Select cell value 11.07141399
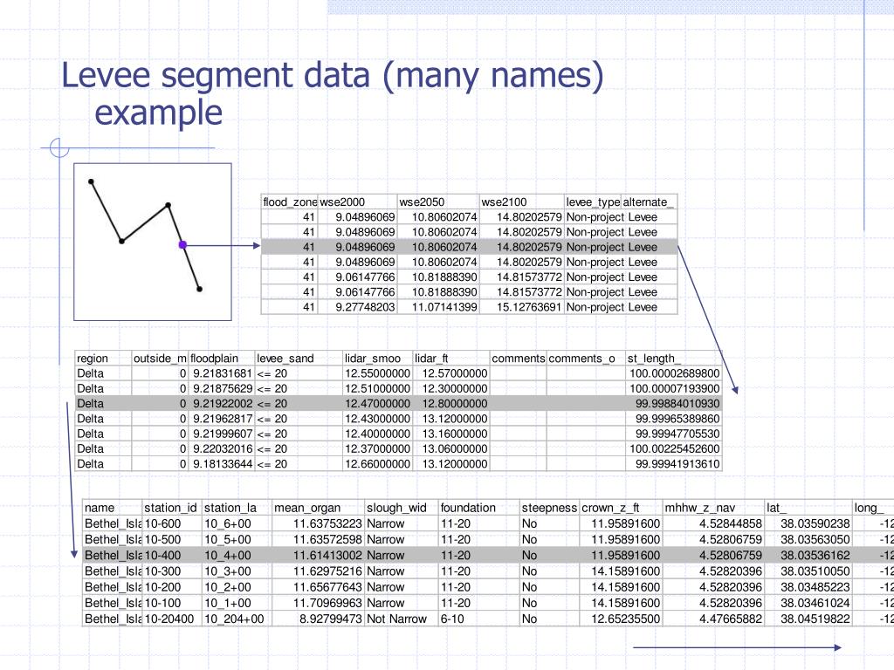 coord(444,307)
